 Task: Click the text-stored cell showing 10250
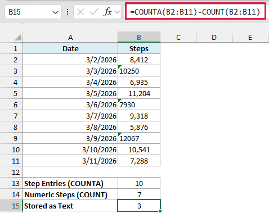point(139,71)
